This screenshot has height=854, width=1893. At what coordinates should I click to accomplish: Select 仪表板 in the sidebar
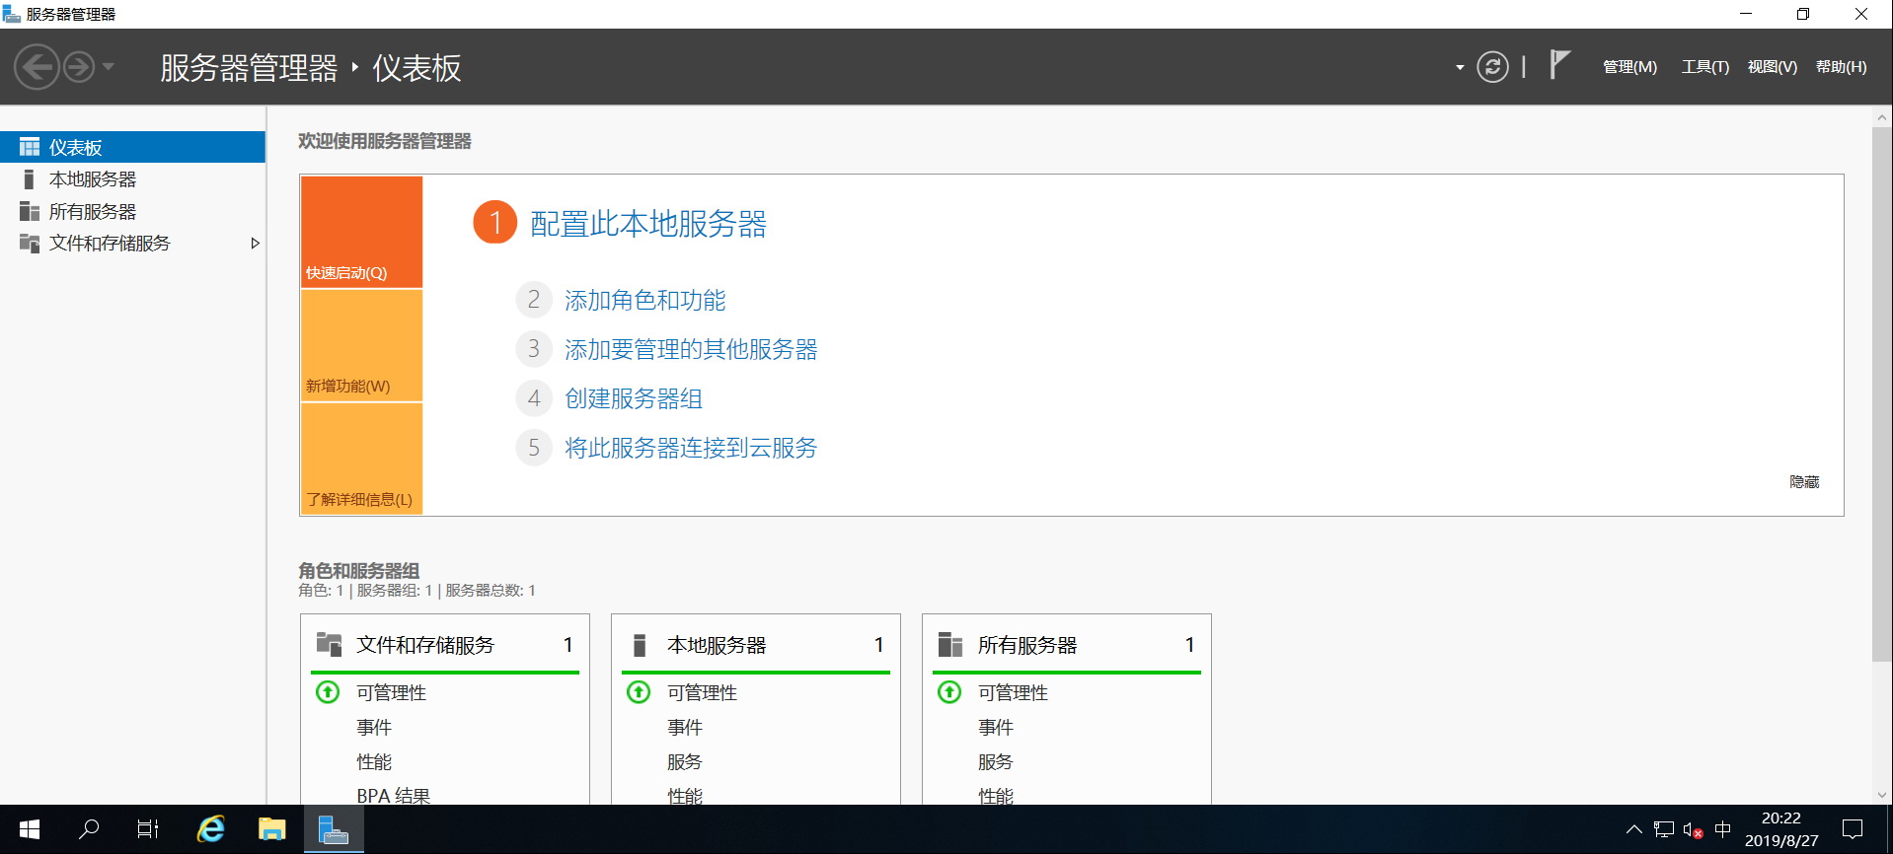coord(132,147)
